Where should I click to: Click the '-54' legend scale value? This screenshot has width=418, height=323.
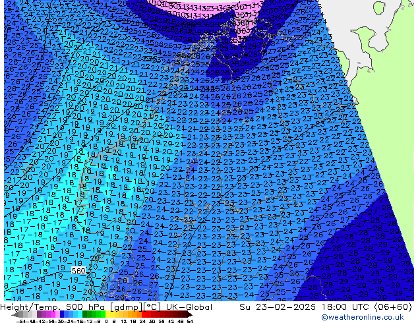pos(21,322)
